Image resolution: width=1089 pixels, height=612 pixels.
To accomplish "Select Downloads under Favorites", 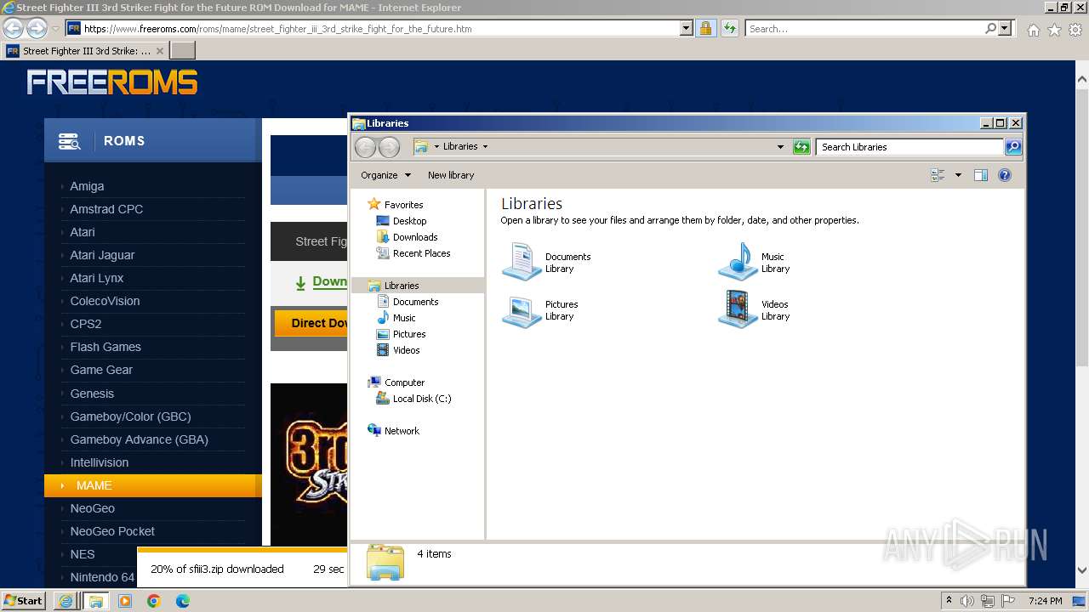I will coord(415,237).
